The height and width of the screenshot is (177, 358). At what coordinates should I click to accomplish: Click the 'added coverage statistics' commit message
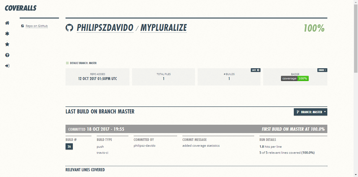coord(201,146)
